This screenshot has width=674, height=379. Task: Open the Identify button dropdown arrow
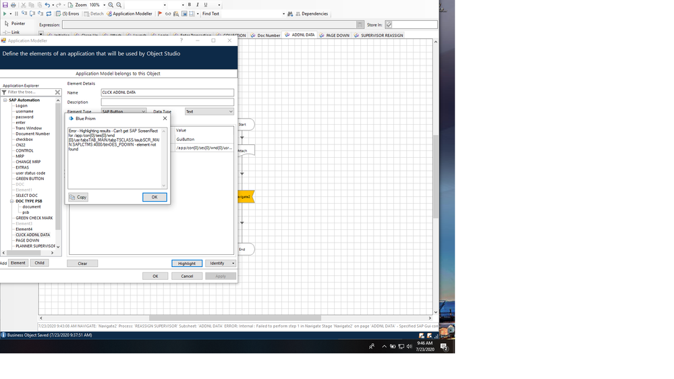pos(233,264)
